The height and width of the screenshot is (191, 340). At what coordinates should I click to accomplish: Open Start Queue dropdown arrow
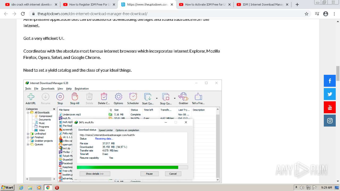pos(157,98)
